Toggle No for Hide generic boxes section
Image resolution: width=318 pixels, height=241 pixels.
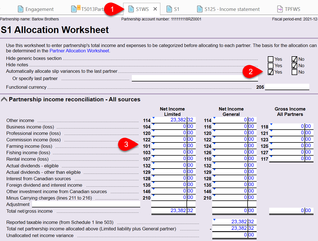pos(294,59)
